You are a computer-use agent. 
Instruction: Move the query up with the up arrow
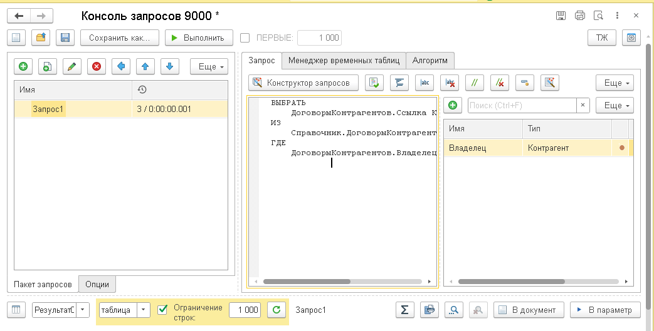tap(145, 67)
